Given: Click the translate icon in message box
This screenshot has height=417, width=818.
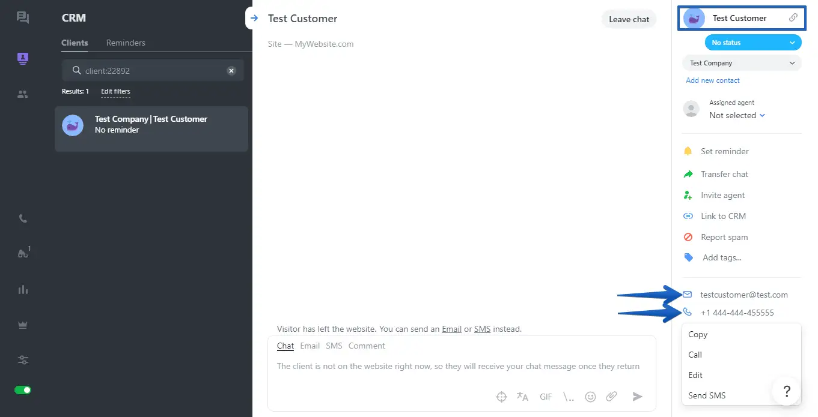Looking at the screenshot, I should 522,397.
